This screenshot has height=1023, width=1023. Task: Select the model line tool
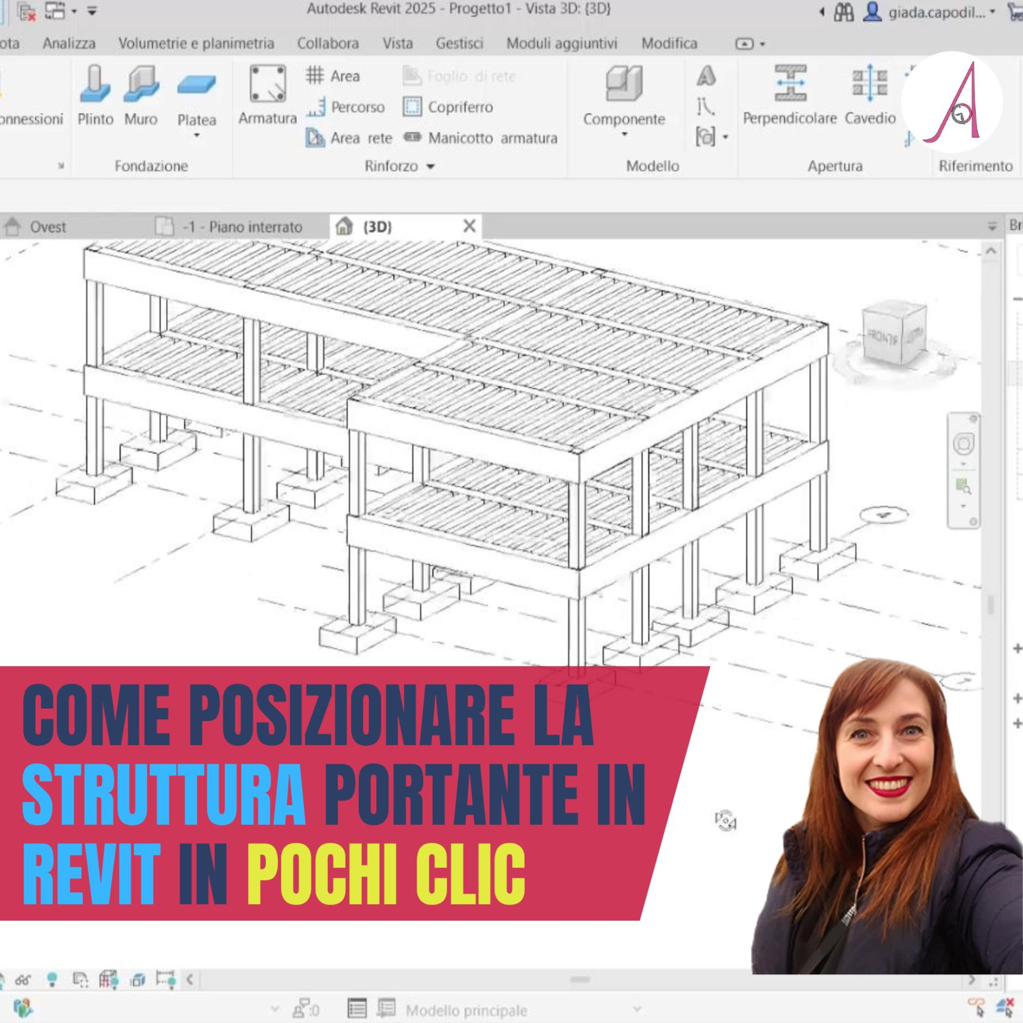[705, 107]
